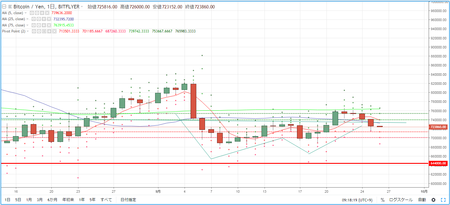Select the 5年 time range
The image size is (450, 205).
[93, 200]
